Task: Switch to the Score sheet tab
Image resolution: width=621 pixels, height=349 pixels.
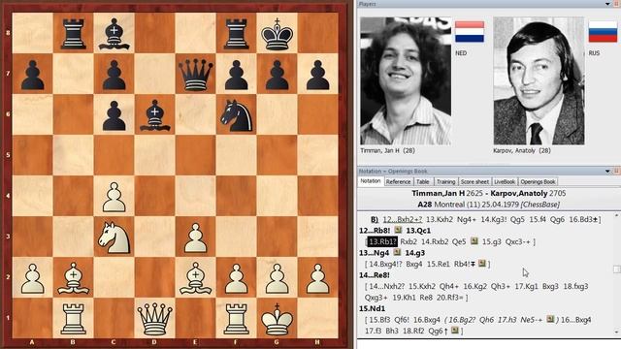Action: 474,181
